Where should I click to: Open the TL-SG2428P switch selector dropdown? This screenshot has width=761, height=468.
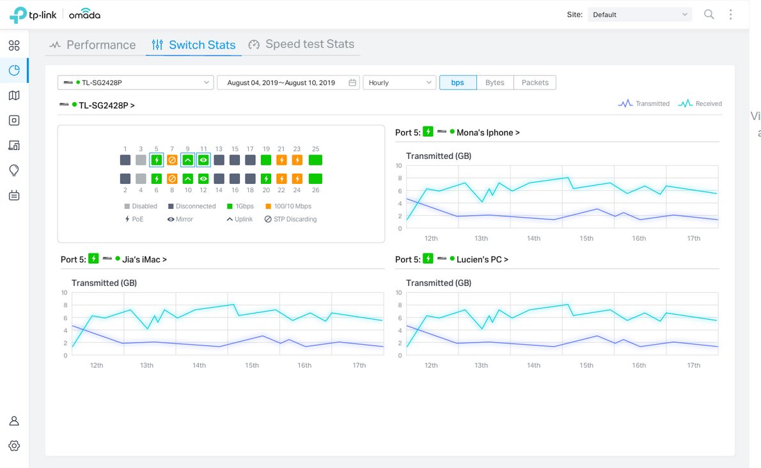click(136, 82)
